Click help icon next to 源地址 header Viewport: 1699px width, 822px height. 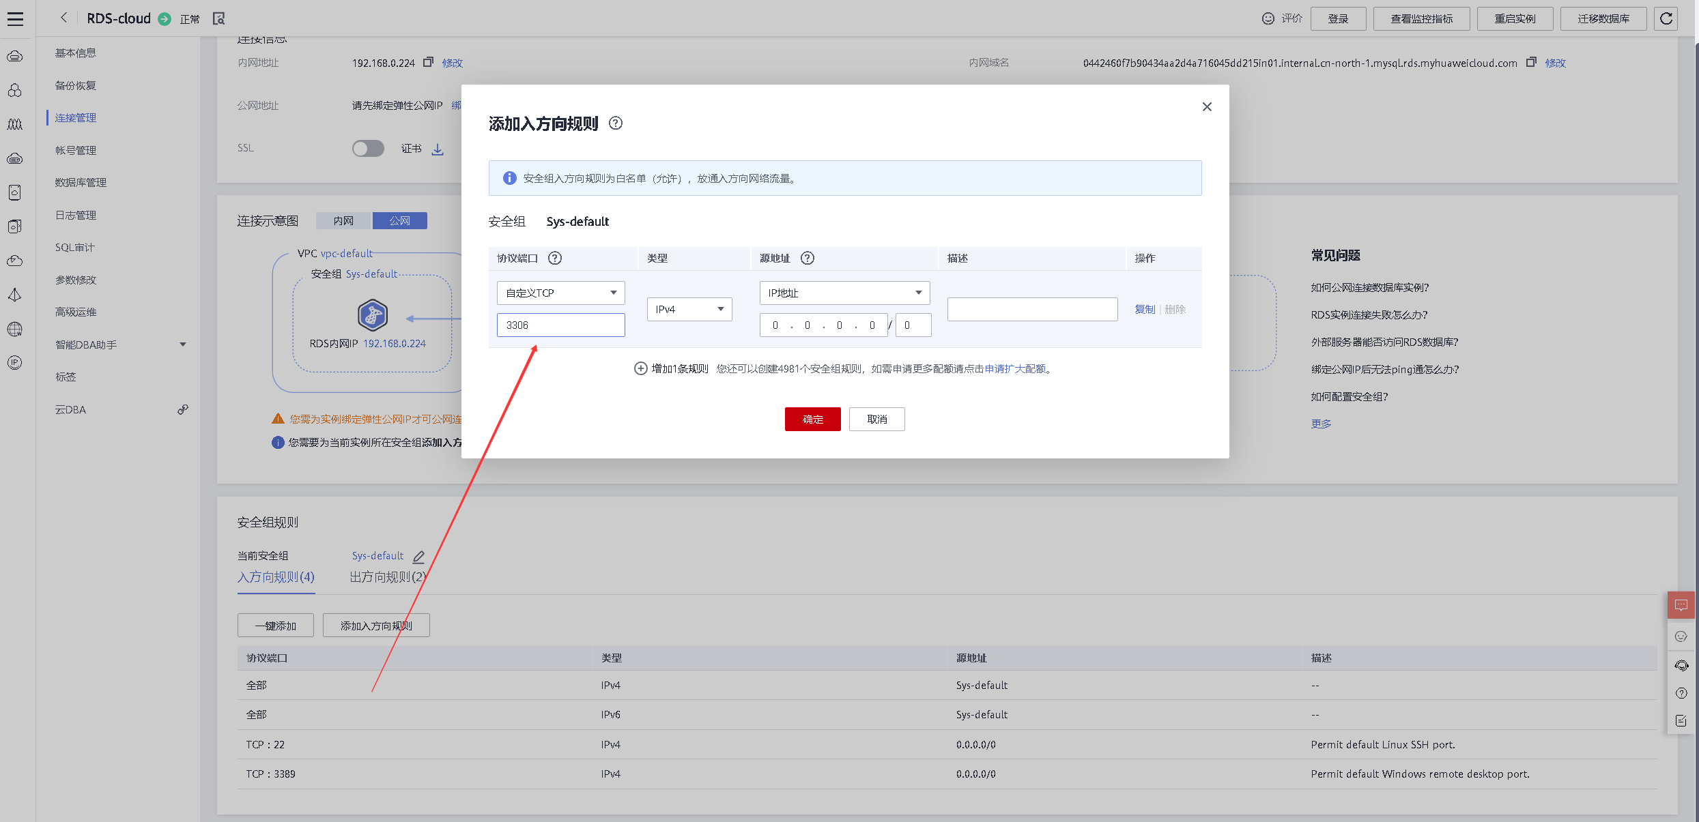(x=808, y=259)
